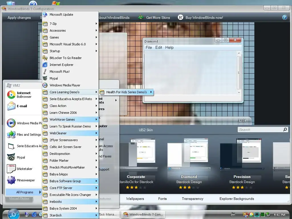
Task: Click the Start orb on the taskbar
Action: click(14, 214)
